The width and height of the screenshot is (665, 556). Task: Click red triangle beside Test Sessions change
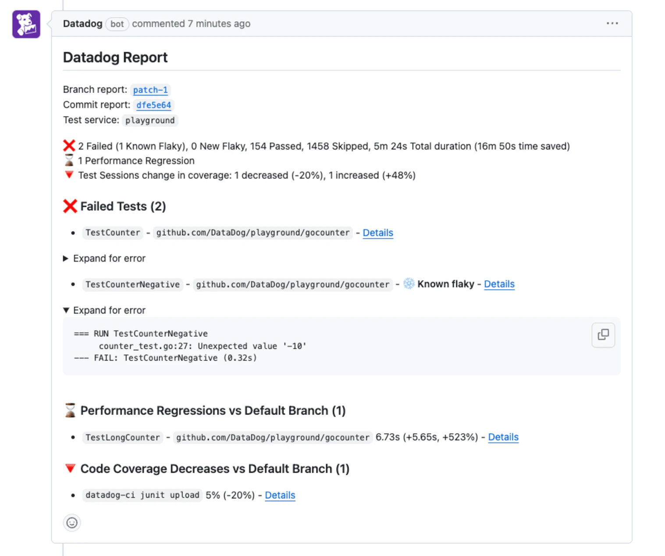coord(69,175)
